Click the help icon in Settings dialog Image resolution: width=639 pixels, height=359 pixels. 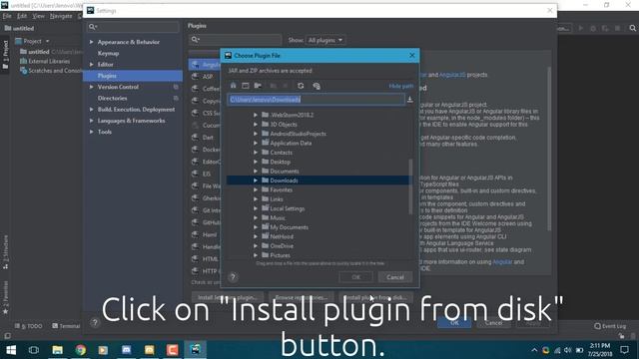(95, 323)
